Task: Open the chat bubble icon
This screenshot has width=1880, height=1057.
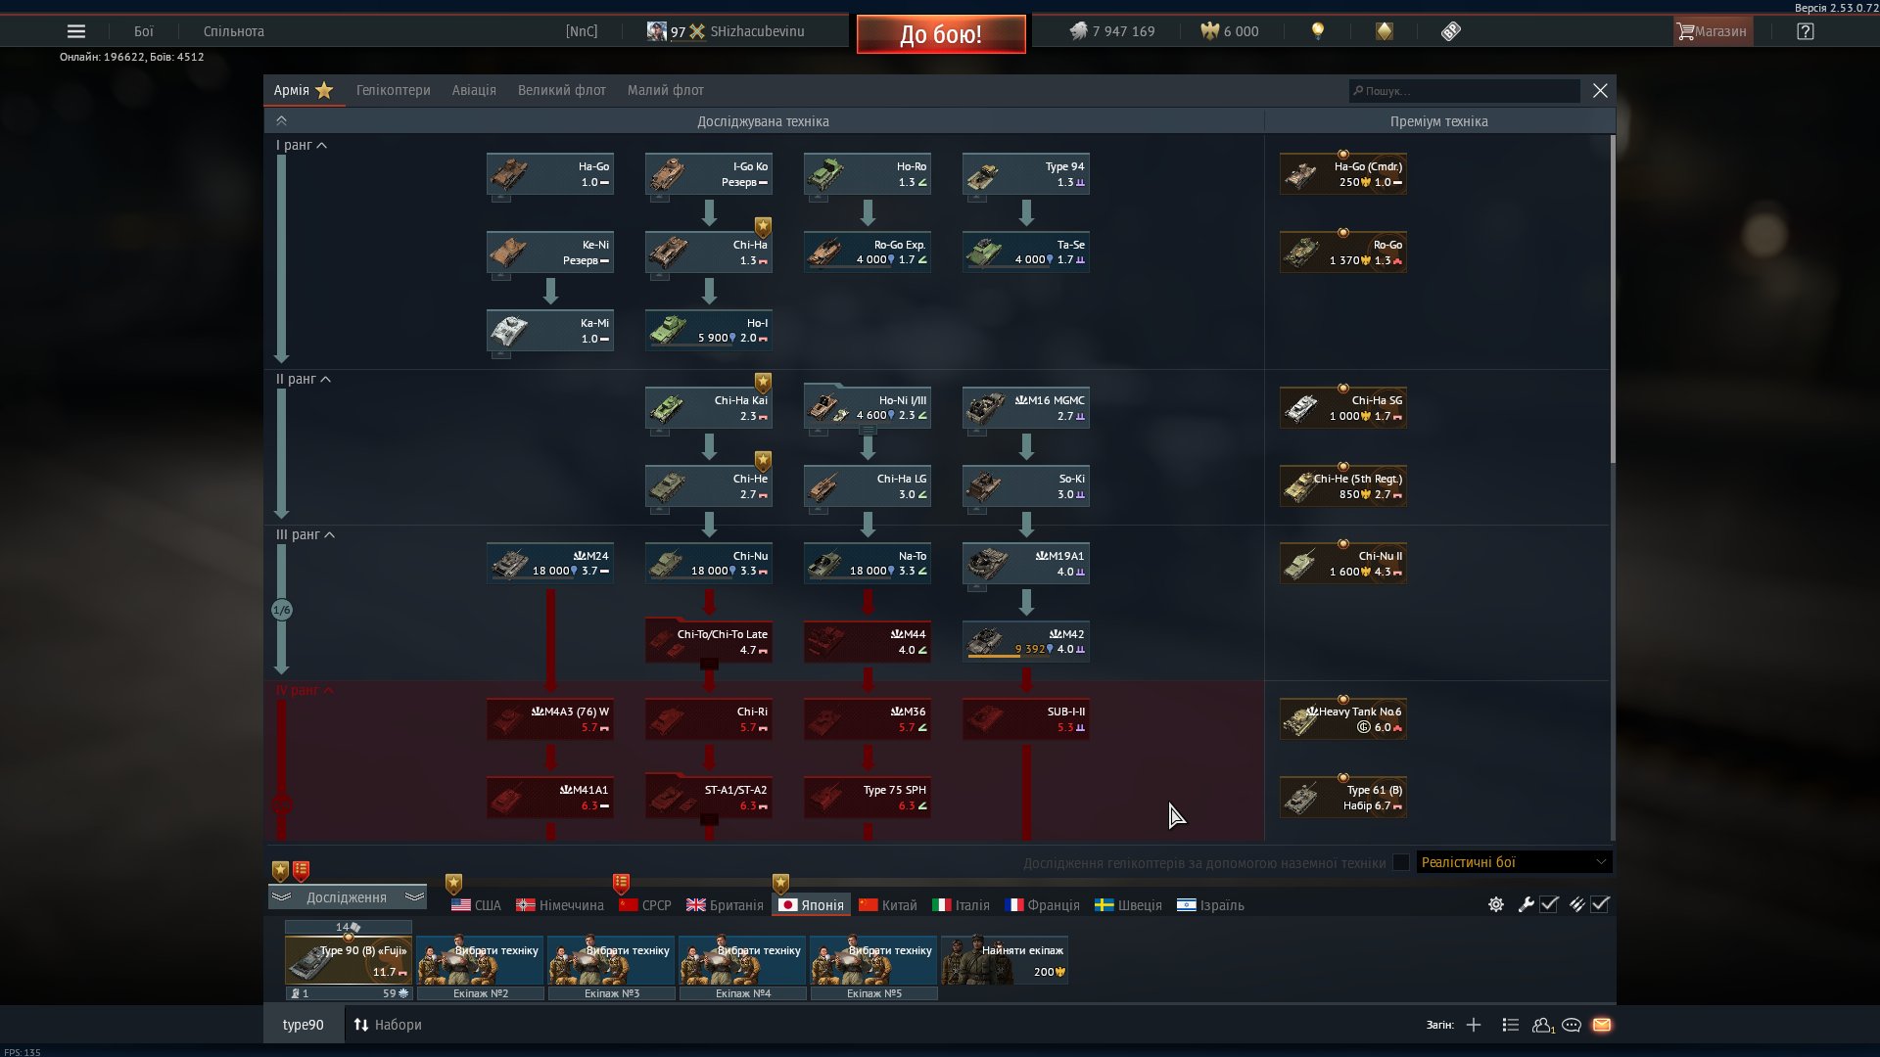Action: point(1572,1025)
